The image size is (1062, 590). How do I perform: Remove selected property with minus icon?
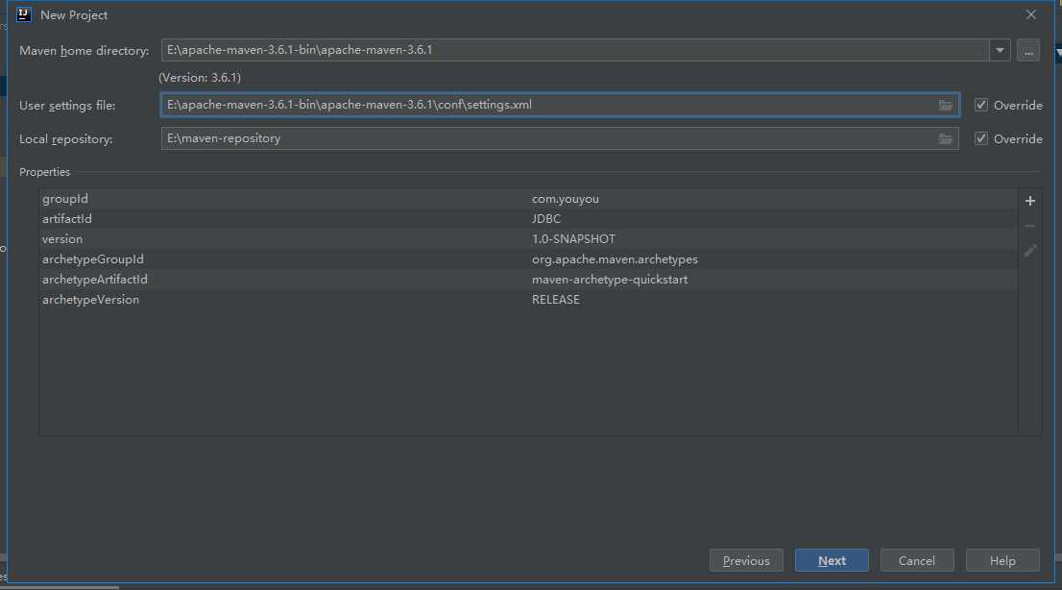(x=1030, y=226)
